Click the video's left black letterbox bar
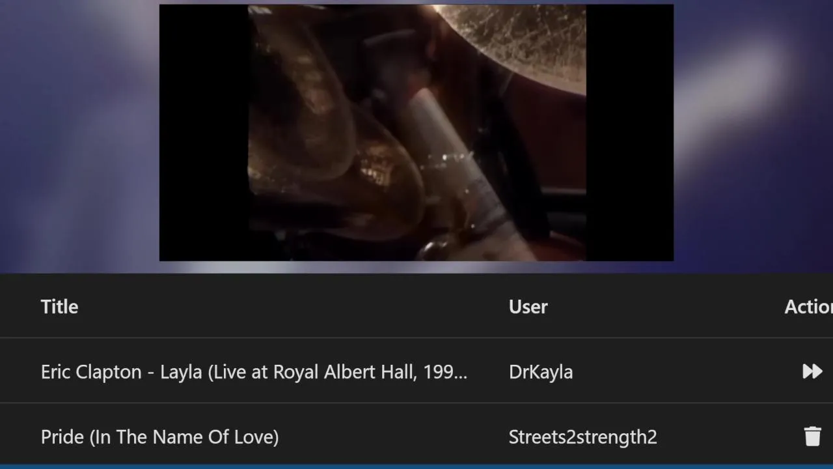This screenshot has width=833, height=469. [x=204, y=133]
